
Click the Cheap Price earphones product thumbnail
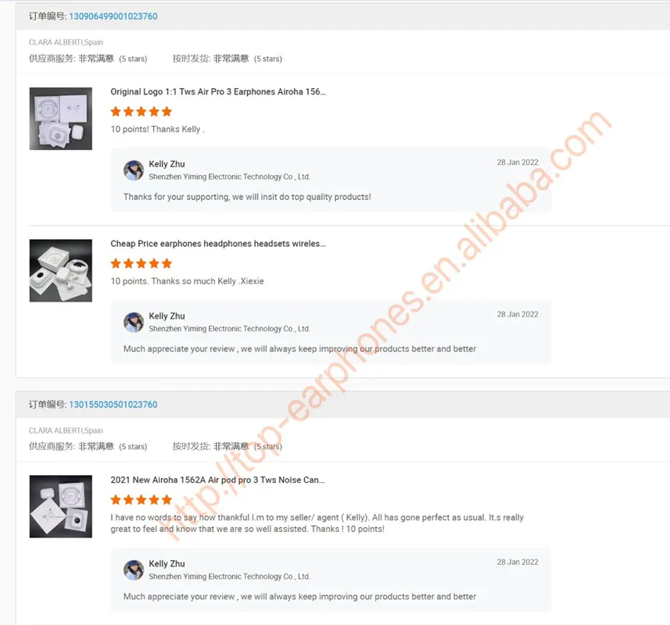61,270
